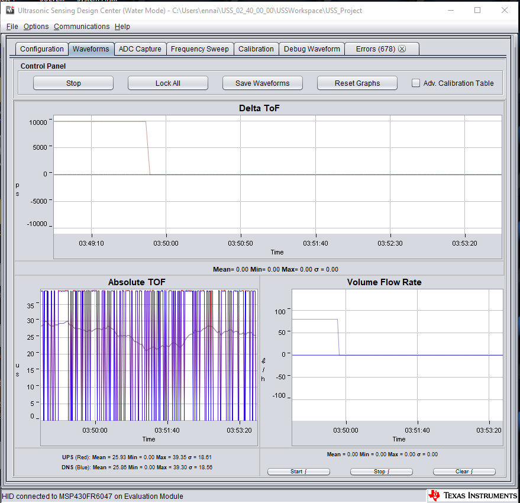Click the Lock All button
Image resolution: width=520 pixels, height=503 pixels.
[167, 83]
